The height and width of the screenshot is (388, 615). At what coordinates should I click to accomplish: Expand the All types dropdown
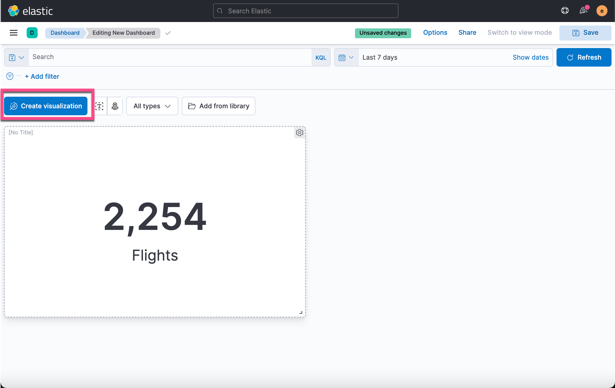pyautogui.click(x=152, y=106)
